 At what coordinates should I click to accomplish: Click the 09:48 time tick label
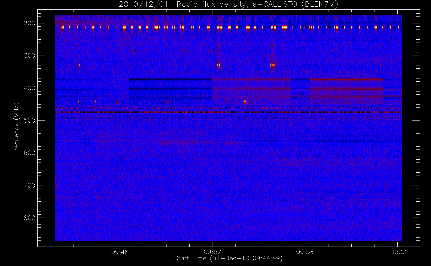[x=120, y=252]
